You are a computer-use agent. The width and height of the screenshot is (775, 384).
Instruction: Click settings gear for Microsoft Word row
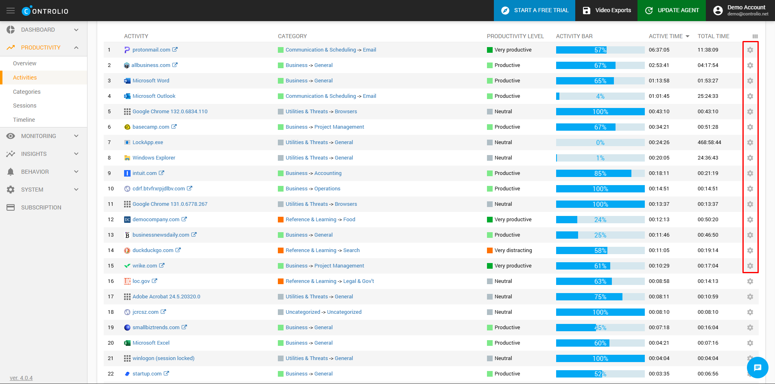[x=750, y=81]
